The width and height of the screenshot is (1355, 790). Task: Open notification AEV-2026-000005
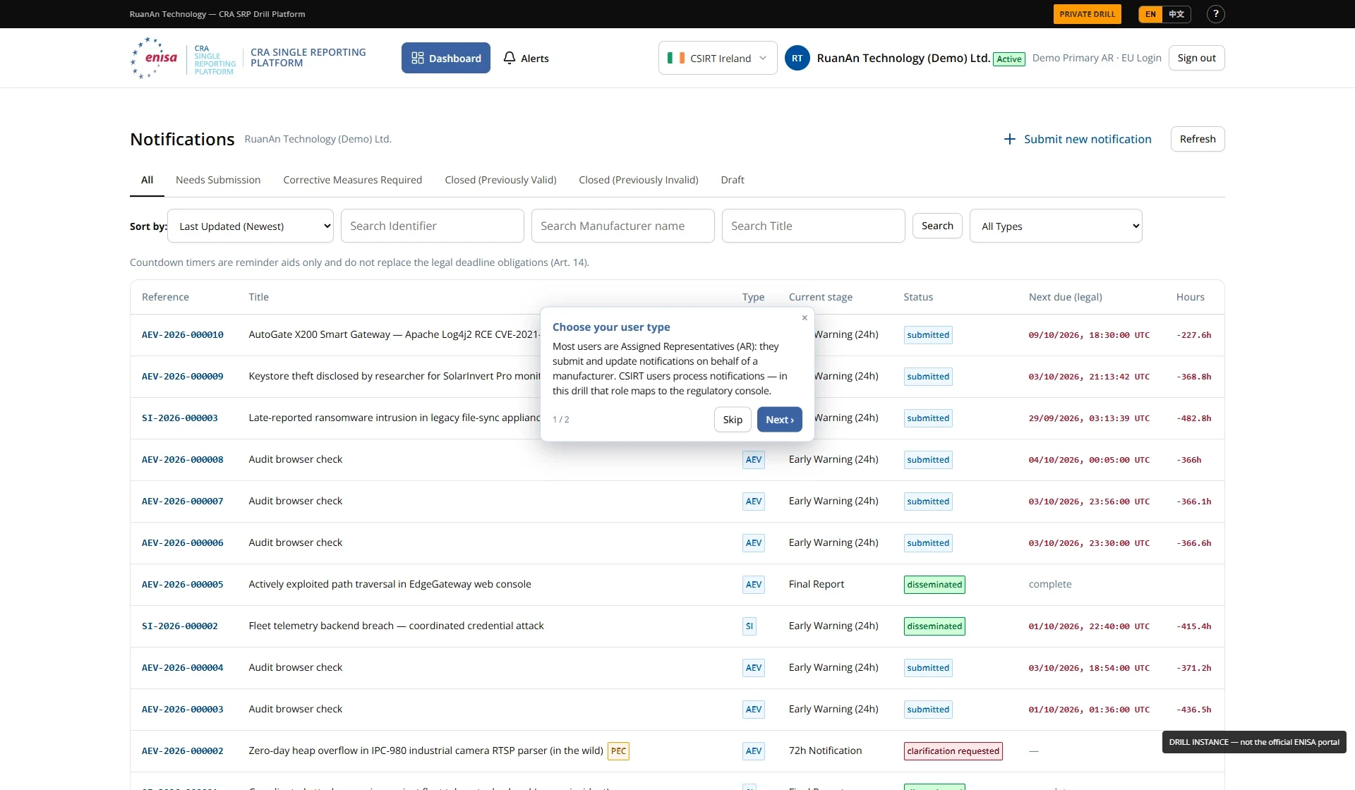click(x=183, y=585)
